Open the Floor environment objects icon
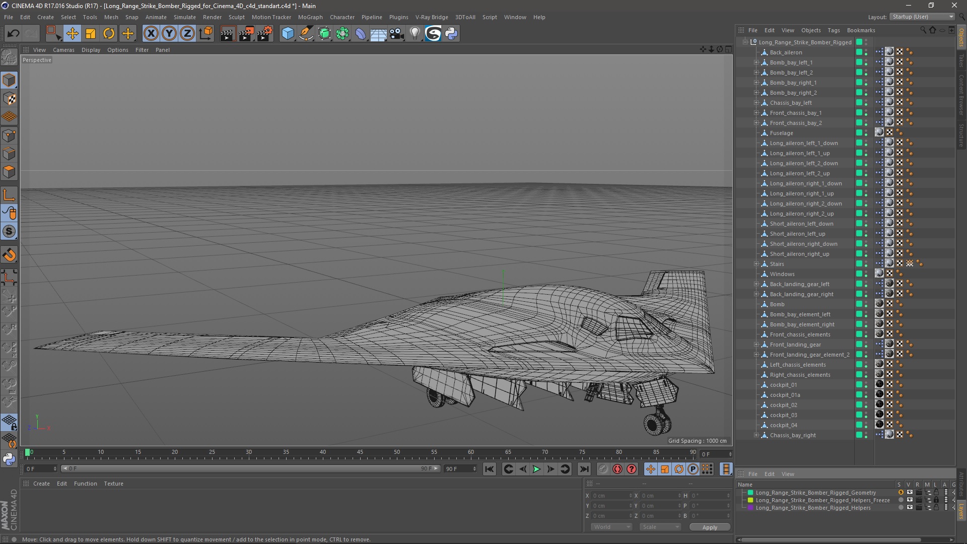 click(378, 34)
